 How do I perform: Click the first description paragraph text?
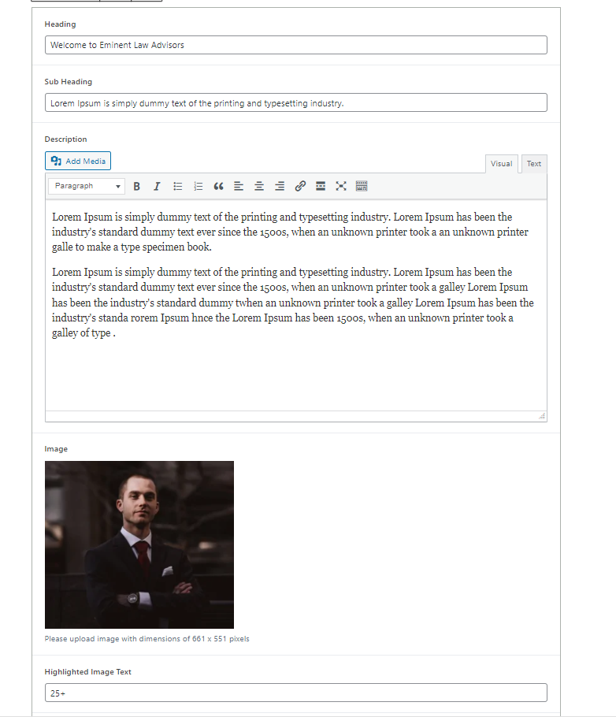pos(290,232)
